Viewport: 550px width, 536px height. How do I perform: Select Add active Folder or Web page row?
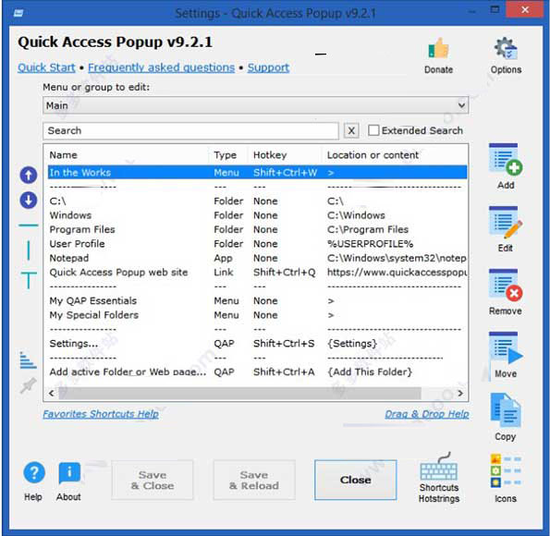point(258,372)
